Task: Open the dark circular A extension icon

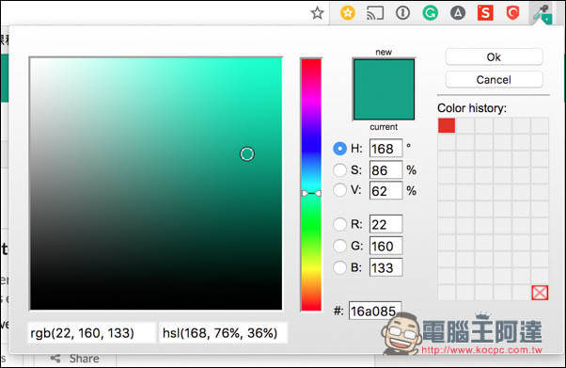Action: (x=458, y=13)
